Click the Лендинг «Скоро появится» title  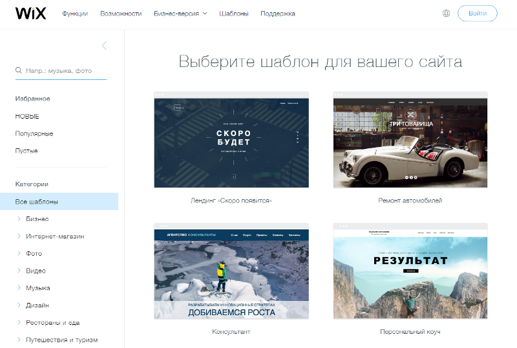(231, 200)
